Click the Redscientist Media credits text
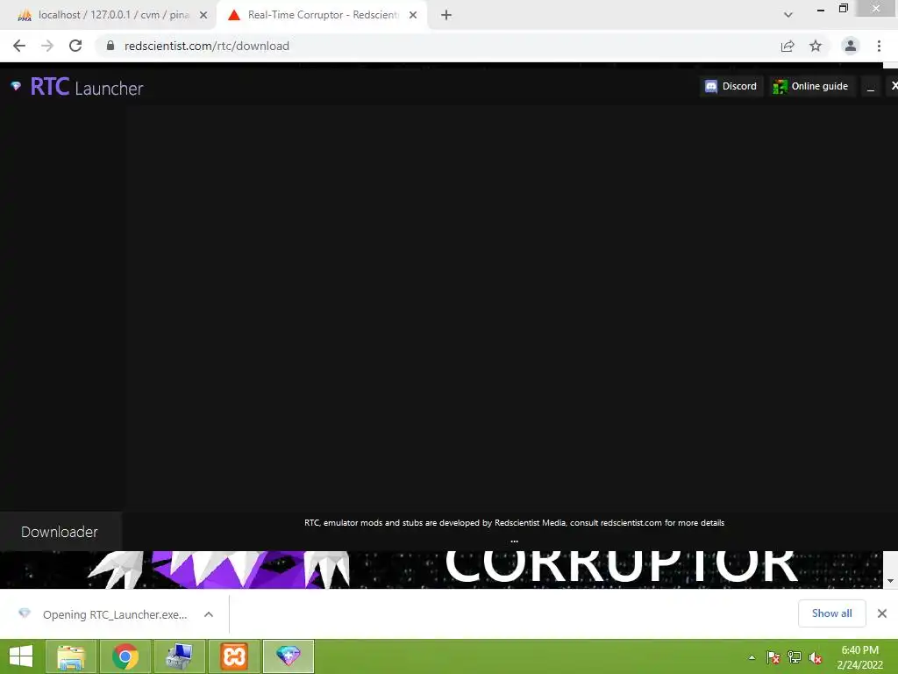This screenshot has width=898, height=674. coord(514,523)
